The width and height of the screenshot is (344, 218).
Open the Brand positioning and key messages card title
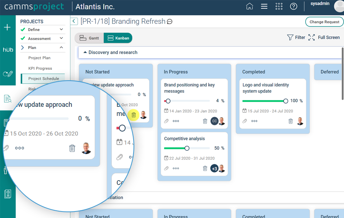point(189,88)
